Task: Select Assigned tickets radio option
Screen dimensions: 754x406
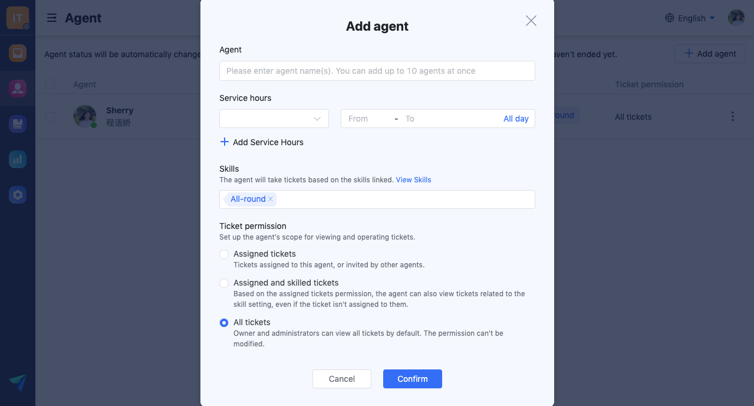Action: click(224, 254)
